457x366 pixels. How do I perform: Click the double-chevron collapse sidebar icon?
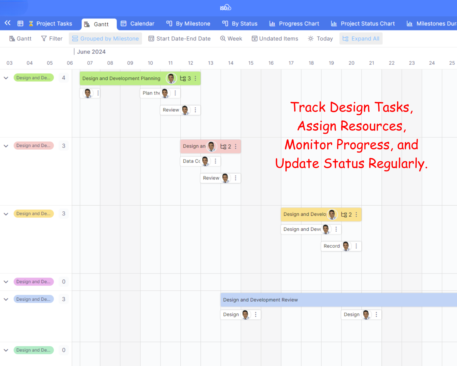pos(8,23)
